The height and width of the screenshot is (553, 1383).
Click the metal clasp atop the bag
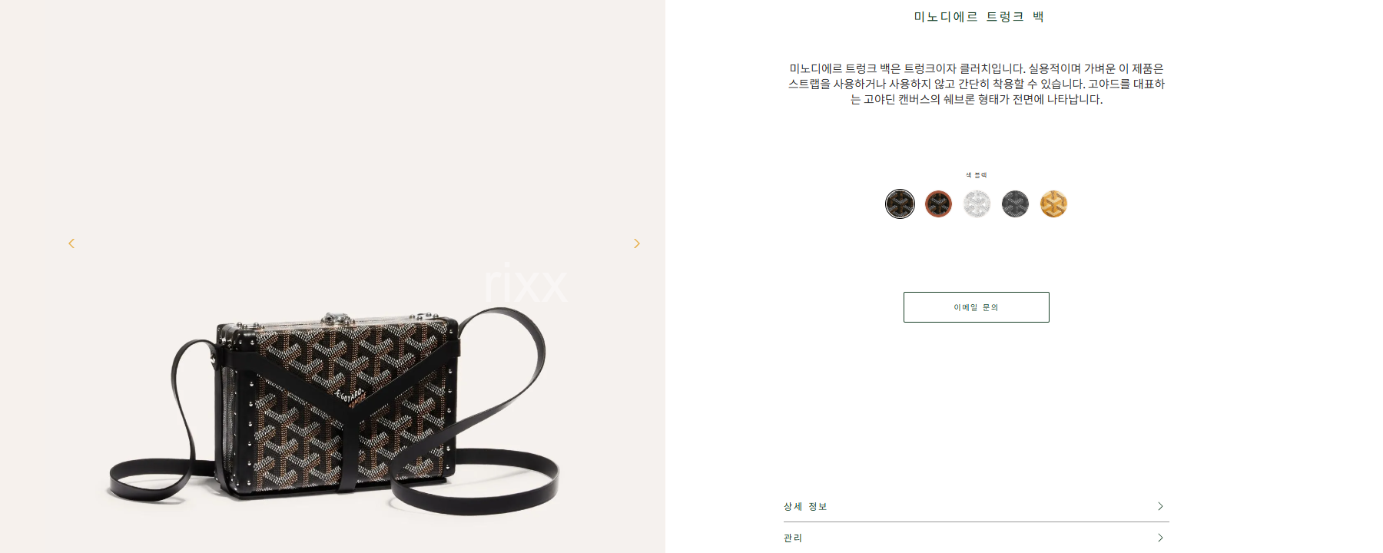coord(333,319)
